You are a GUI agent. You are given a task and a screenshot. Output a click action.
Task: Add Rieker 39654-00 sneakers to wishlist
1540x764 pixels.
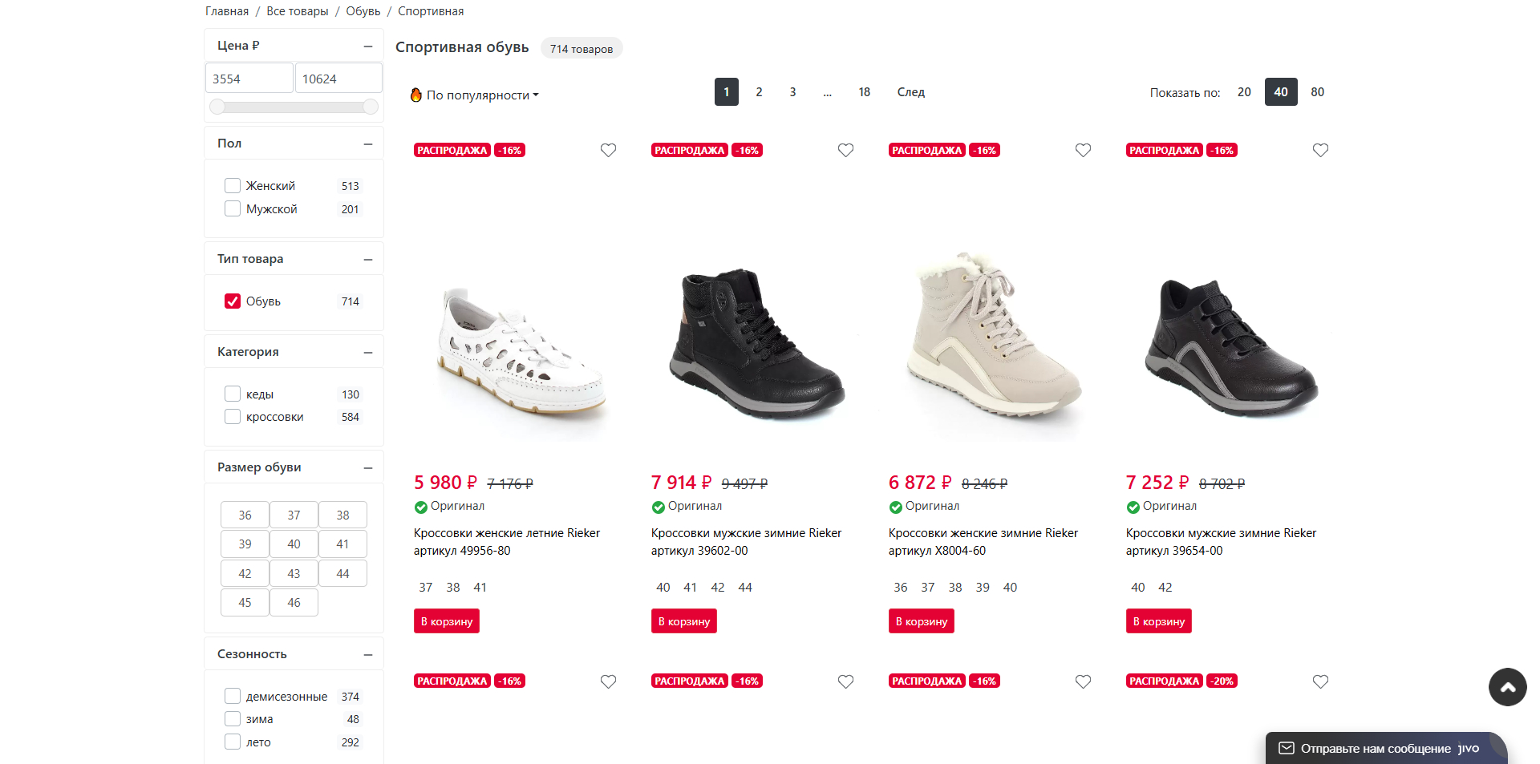(1320, 151)
